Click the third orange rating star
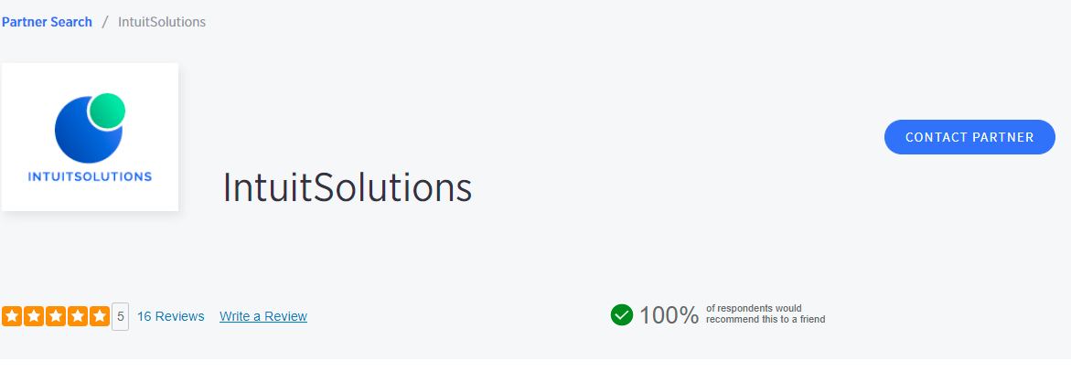 (56, 316)
